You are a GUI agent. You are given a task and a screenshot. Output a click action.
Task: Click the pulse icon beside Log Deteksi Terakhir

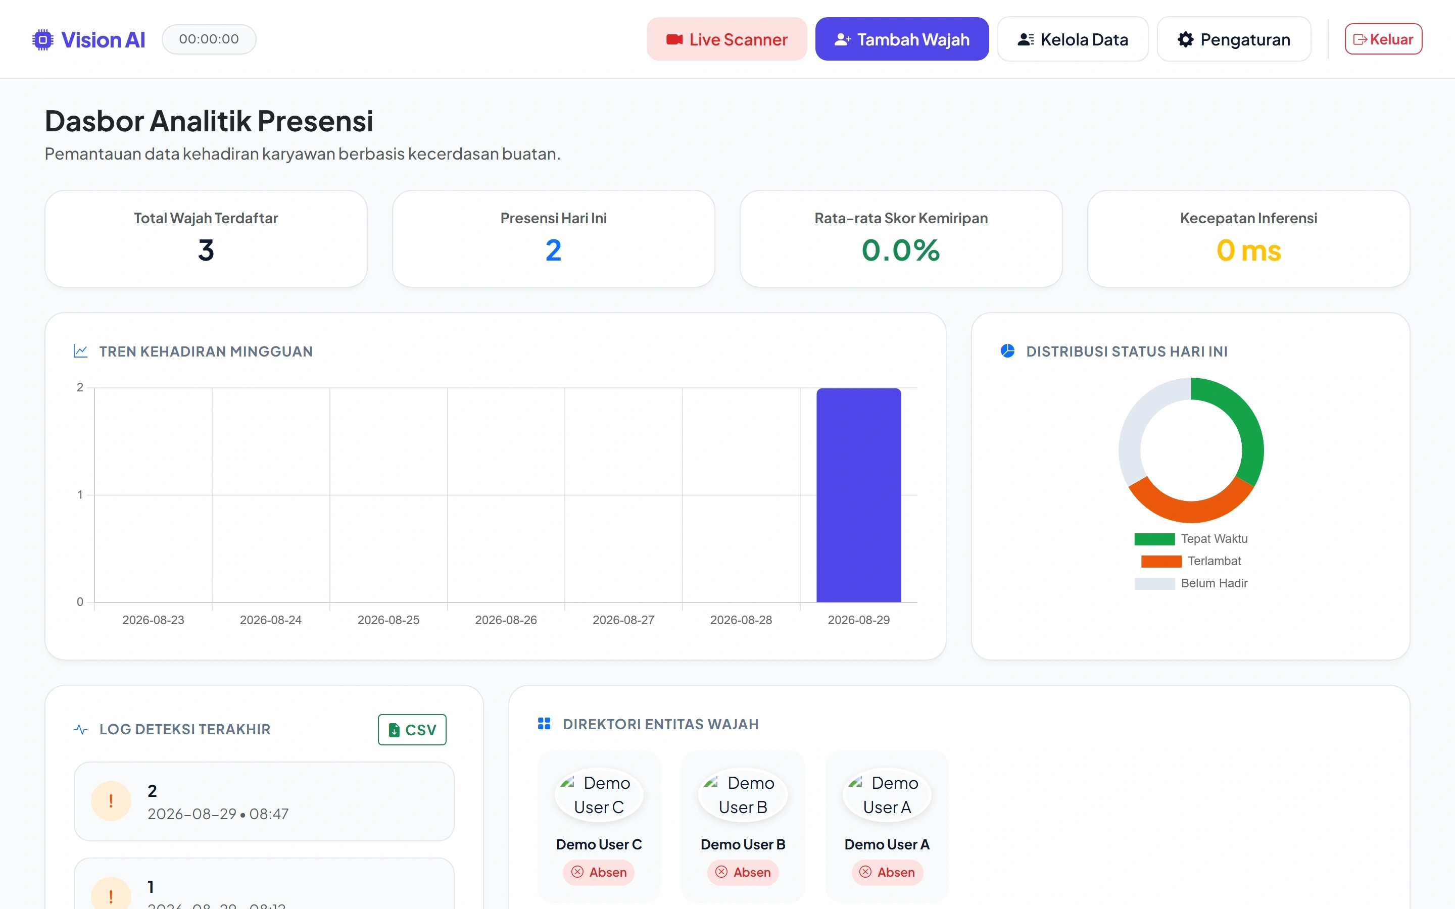(x=80, y=729)
